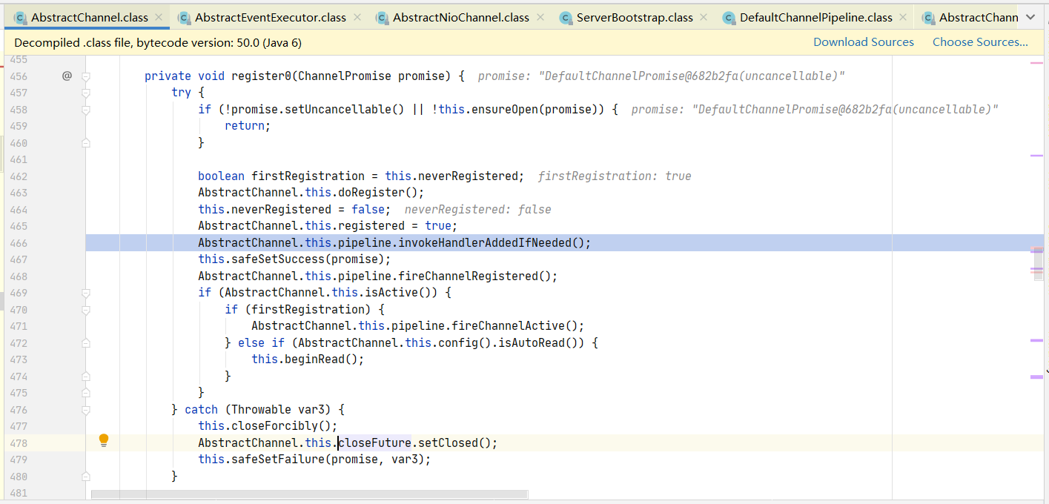Close the AbstractChannel.class tab
Viewport: 1049px width, 504px height.
159,17
